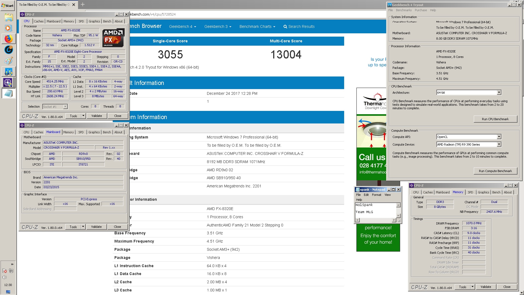Click Notepad vertical scroll up arrow
Viewport: 524px width, 295px height.
(398, 205)
